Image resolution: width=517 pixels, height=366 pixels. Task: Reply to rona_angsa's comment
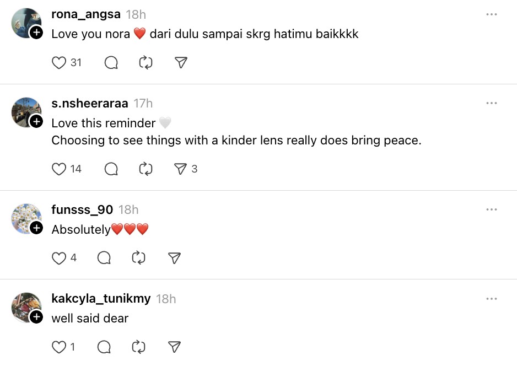[111, 63]
